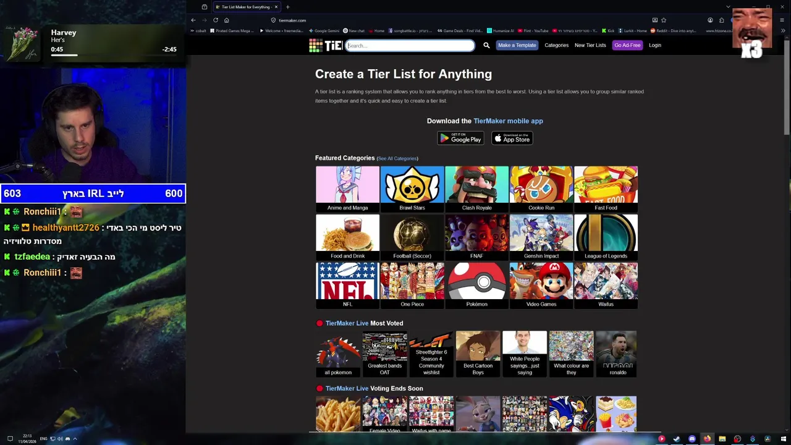Open the Discord icon in the taskbar
Image resolution: width=791 pixels, height=445 pixels.
click(x=692, y=439)
